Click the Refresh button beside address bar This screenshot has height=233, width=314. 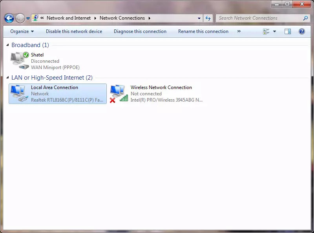[208, 18]
